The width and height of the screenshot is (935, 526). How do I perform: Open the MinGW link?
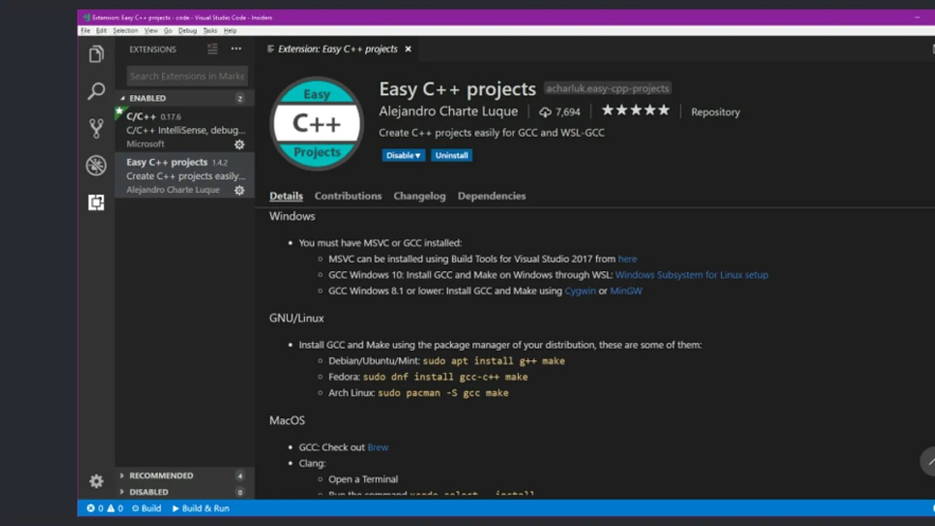626,291
